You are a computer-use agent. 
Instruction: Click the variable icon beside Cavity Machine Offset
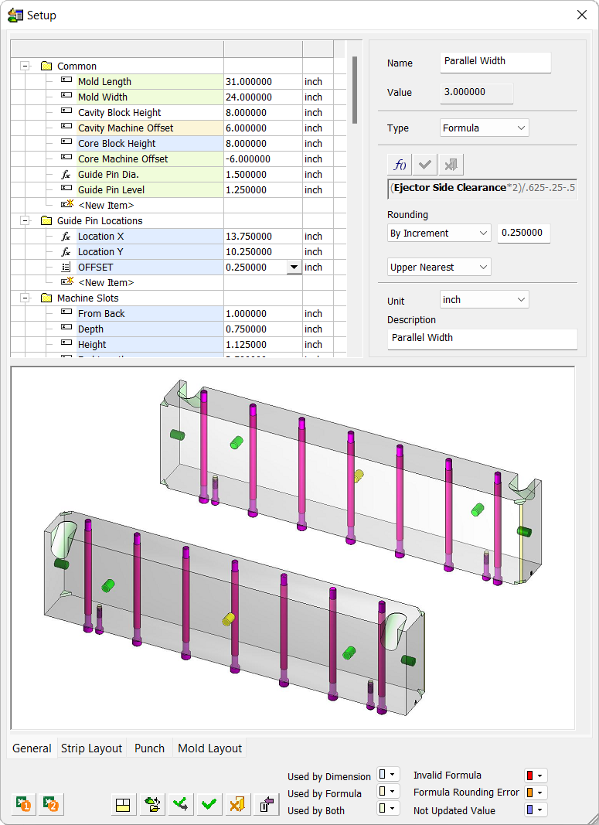point(66,128)
